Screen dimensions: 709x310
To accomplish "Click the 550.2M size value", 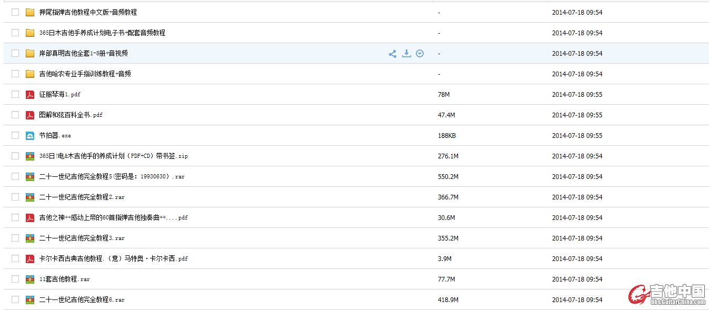I will (448, 177).
